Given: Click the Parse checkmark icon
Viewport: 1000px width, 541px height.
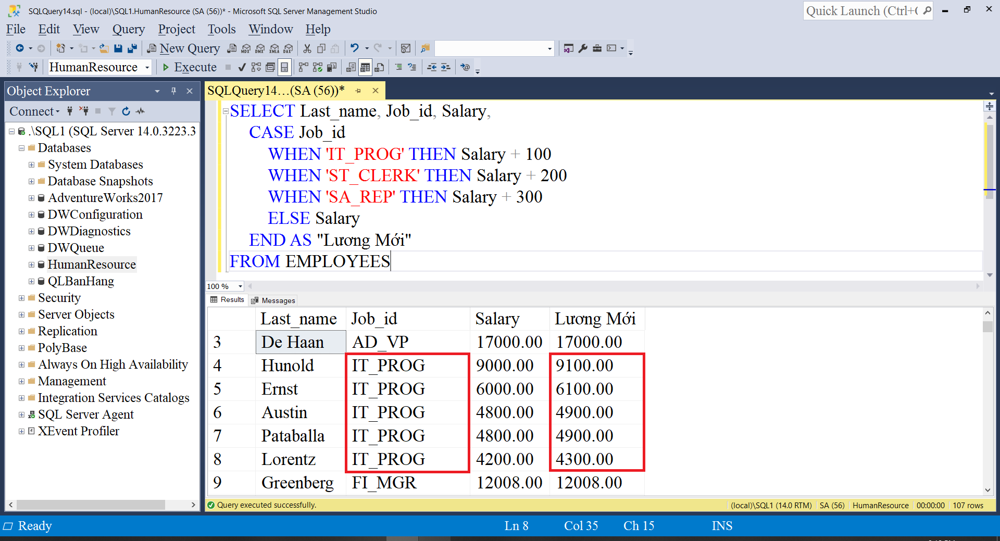Looking at the screenshot, I should (242, 67).
